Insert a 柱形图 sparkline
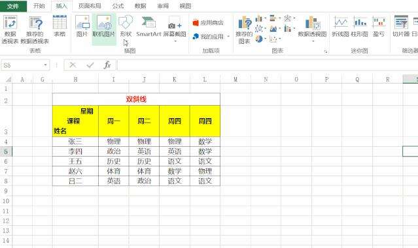The width and height of the screenshot is (418, 248). coord(360,26)
